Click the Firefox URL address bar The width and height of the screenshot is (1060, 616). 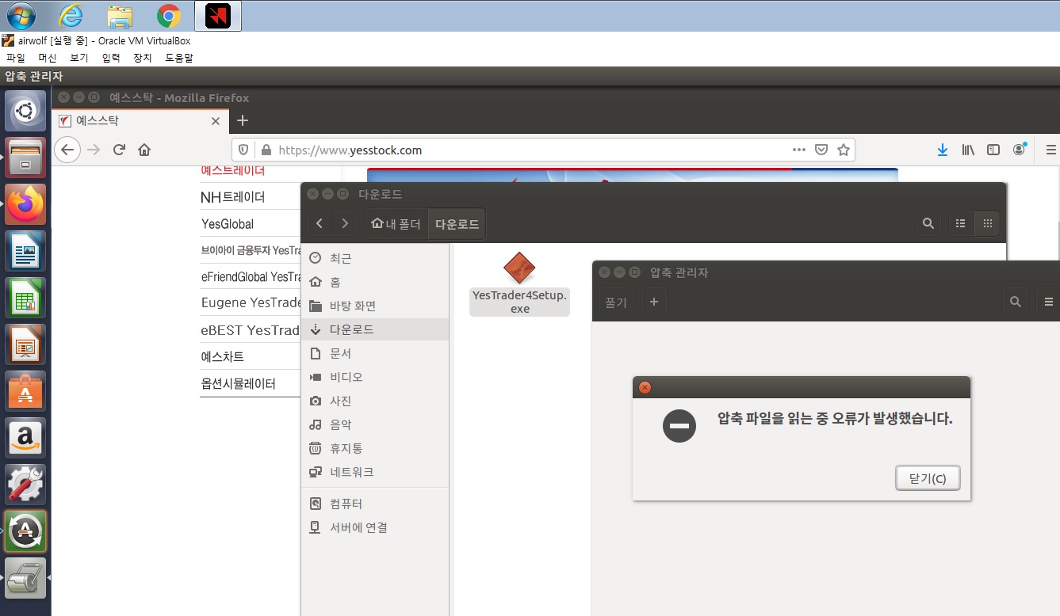click(523, 150)
